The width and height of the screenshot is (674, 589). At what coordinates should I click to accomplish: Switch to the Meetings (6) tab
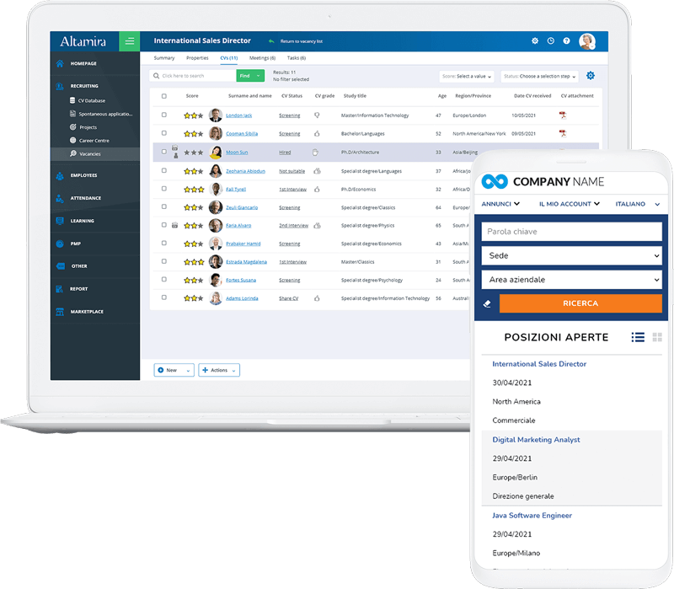262,58
